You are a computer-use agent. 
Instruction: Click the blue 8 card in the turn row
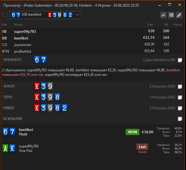pyautogui.click(x=57, y=97)
